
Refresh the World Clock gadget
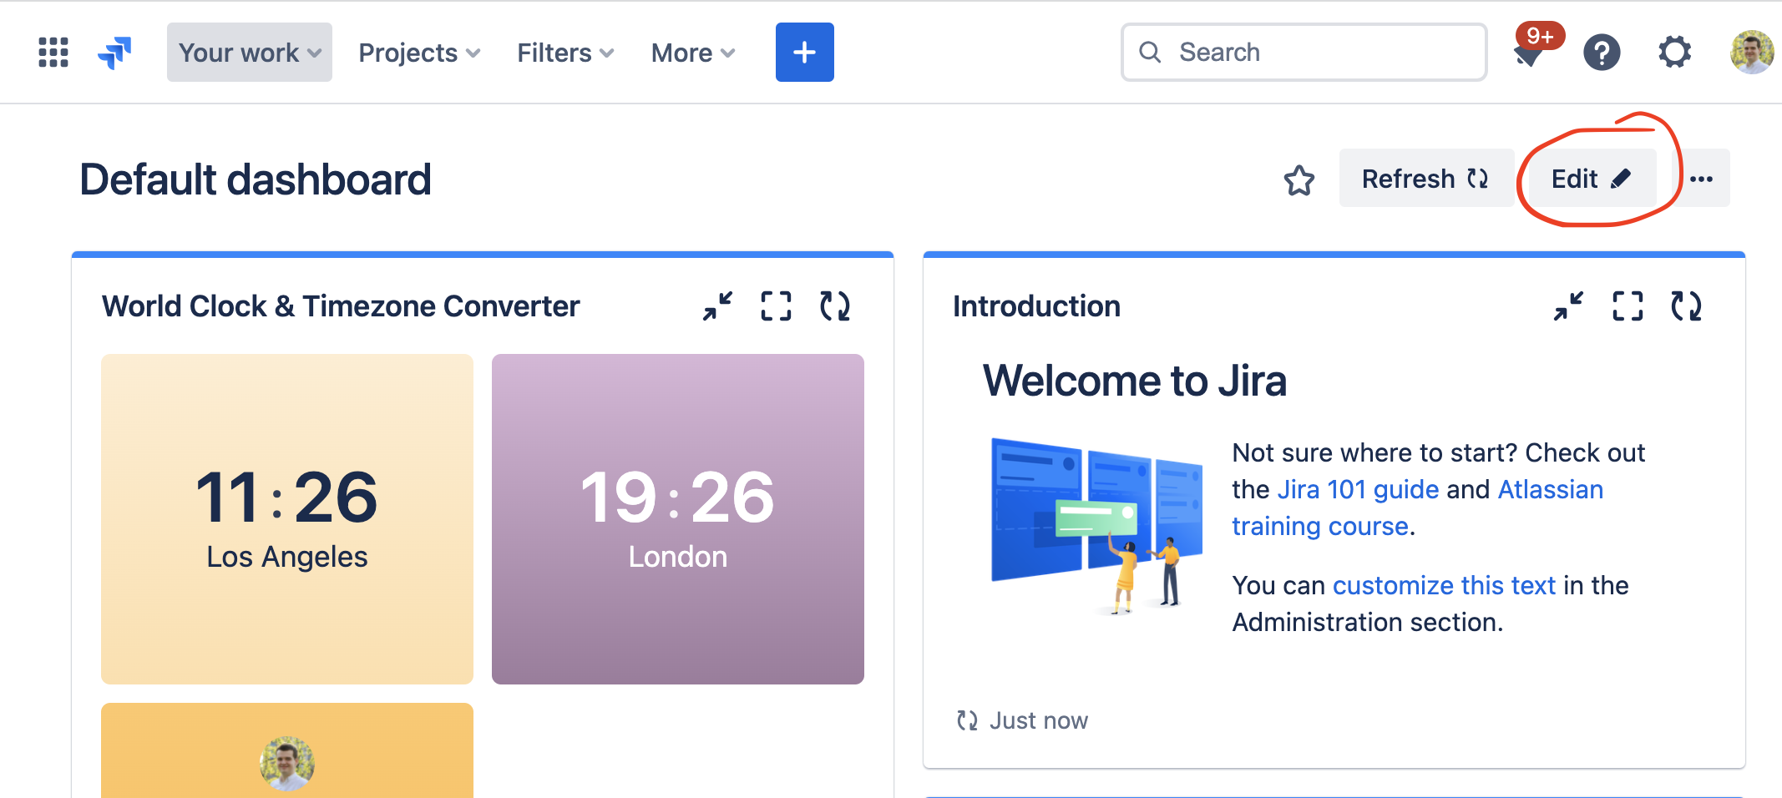[x=835, y=306]
